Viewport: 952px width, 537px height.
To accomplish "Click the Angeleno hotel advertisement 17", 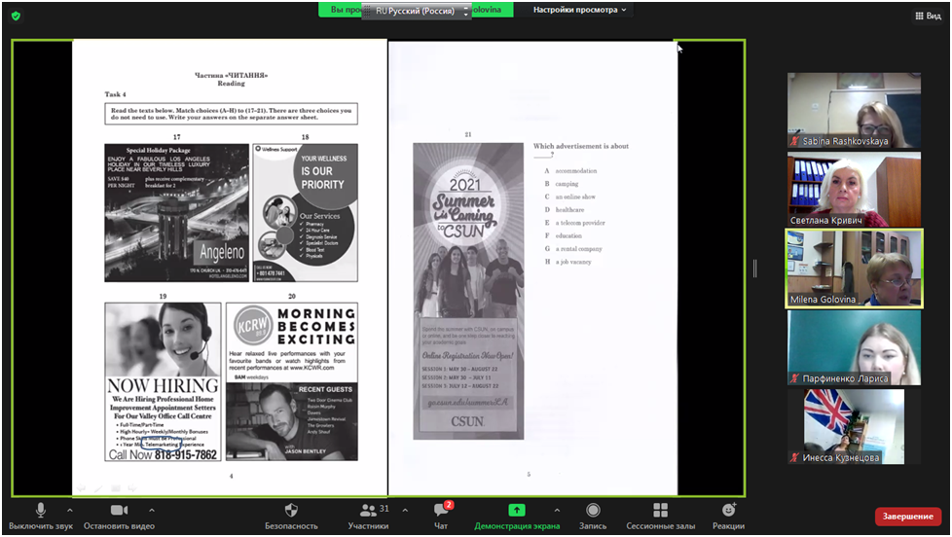I will click(177, 212).
